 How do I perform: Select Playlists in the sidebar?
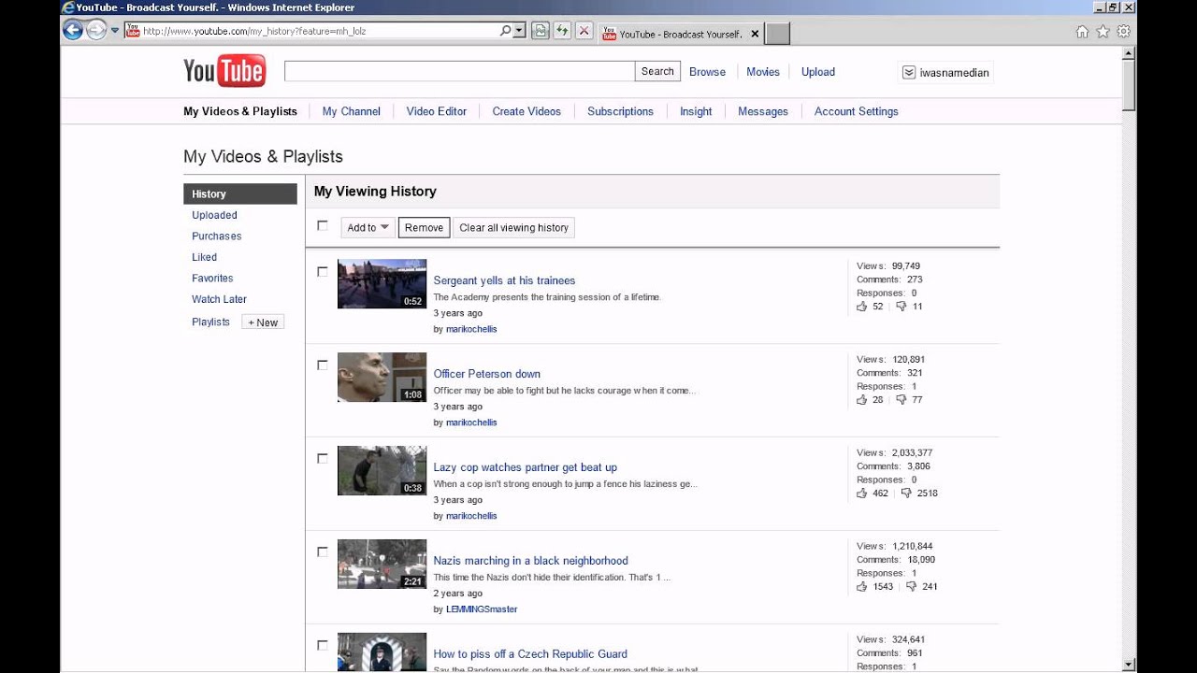210,322
